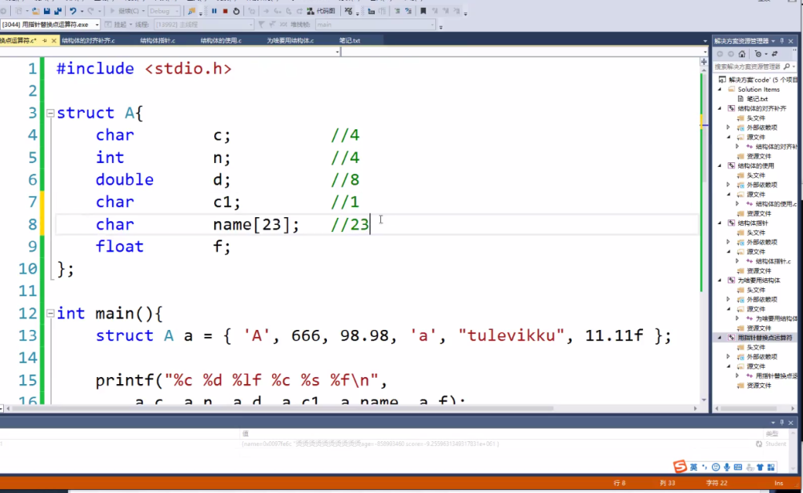This screenshot has height=493, width=803.
Task: Click the sync active document icon in Solution Explorer
Action: tap(774, 54)
